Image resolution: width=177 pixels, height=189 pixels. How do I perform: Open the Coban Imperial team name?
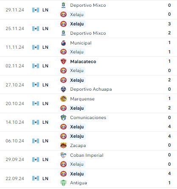tap(87, 155)
